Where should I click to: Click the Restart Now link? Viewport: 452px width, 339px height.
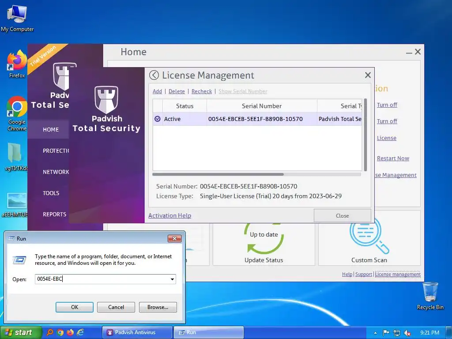[x=393, y=158]
